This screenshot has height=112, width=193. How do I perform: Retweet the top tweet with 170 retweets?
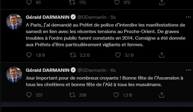[72, 2]
